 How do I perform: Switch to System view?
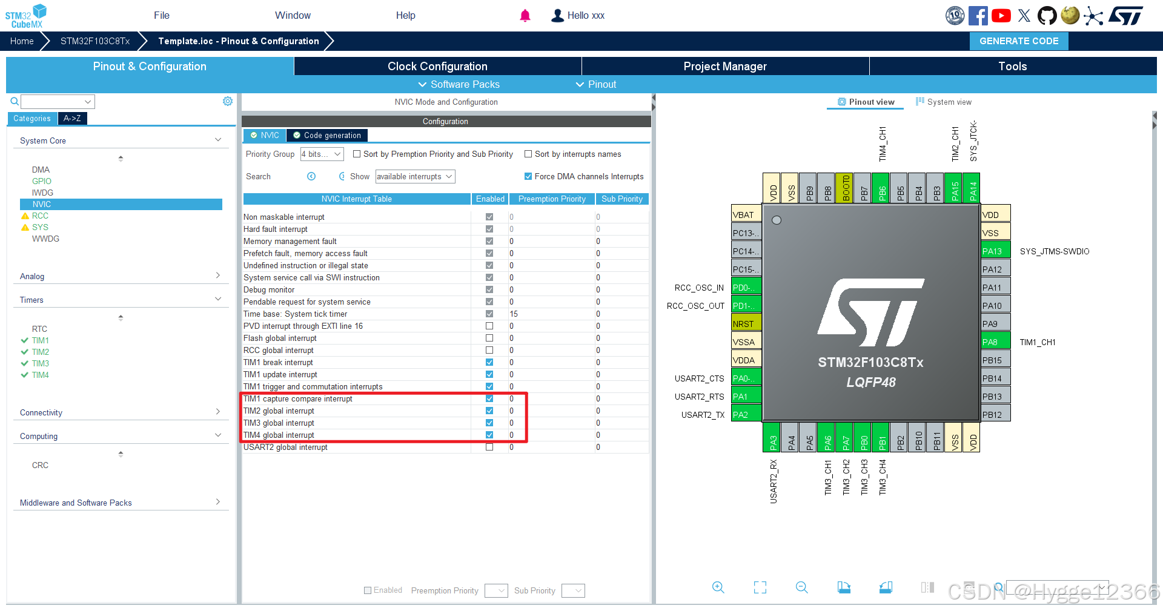point(943,102)
